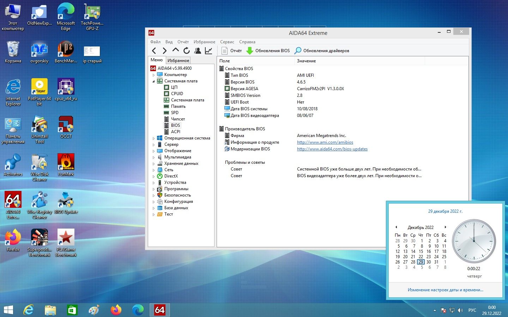508x317 pixels.
Task: Select December 31 in the calendar
Action: pos(436,262)
